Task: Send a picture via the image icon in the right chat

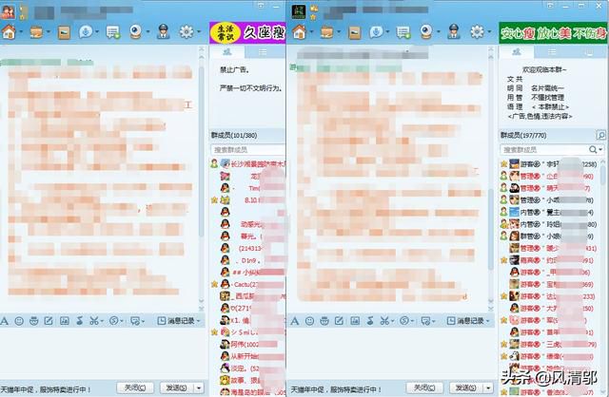Action: (x=355, y=321)
